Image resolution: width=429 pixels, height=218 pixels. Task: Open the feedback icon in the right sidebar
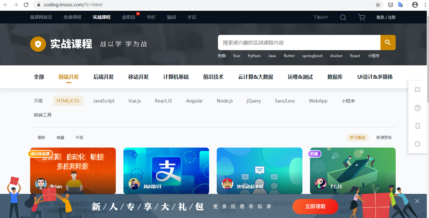click(x=418, y=90)
